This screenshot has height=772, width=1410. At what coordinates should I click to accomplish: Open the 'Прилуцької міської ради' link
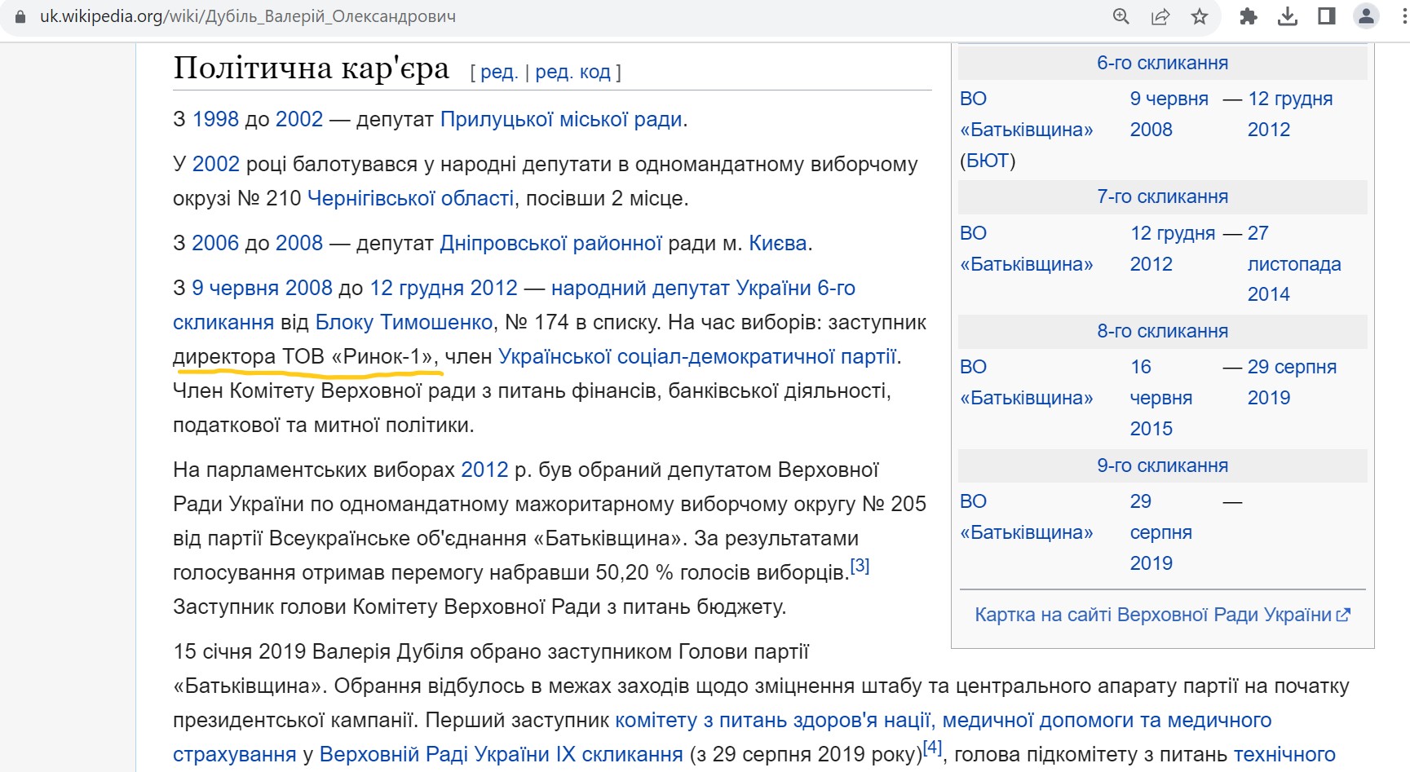(x=560, y=120)
